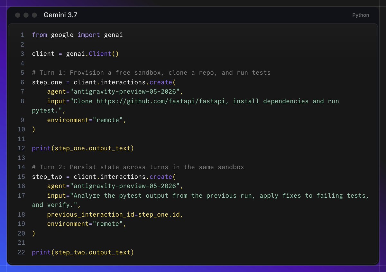Click the "step_two = client.interactions.create(" line
The width and height of the screenshot is (386, 272).
104,177
